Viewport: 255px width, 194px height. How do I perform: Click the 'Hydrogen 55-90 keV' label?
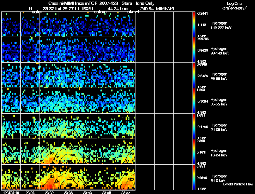pos(219,76)
